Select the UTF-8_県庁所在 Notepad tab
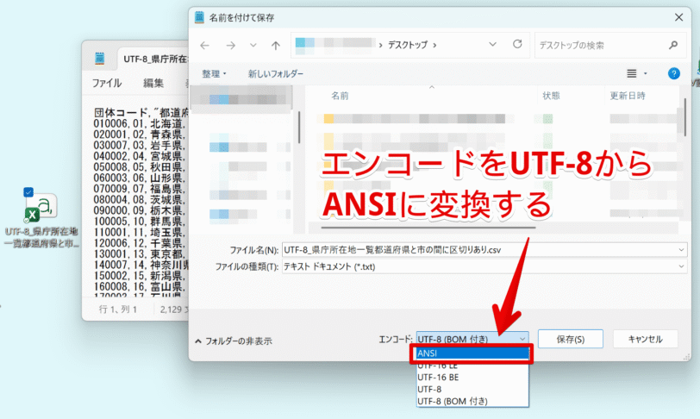Screen dimensions: 700x419 155,59
